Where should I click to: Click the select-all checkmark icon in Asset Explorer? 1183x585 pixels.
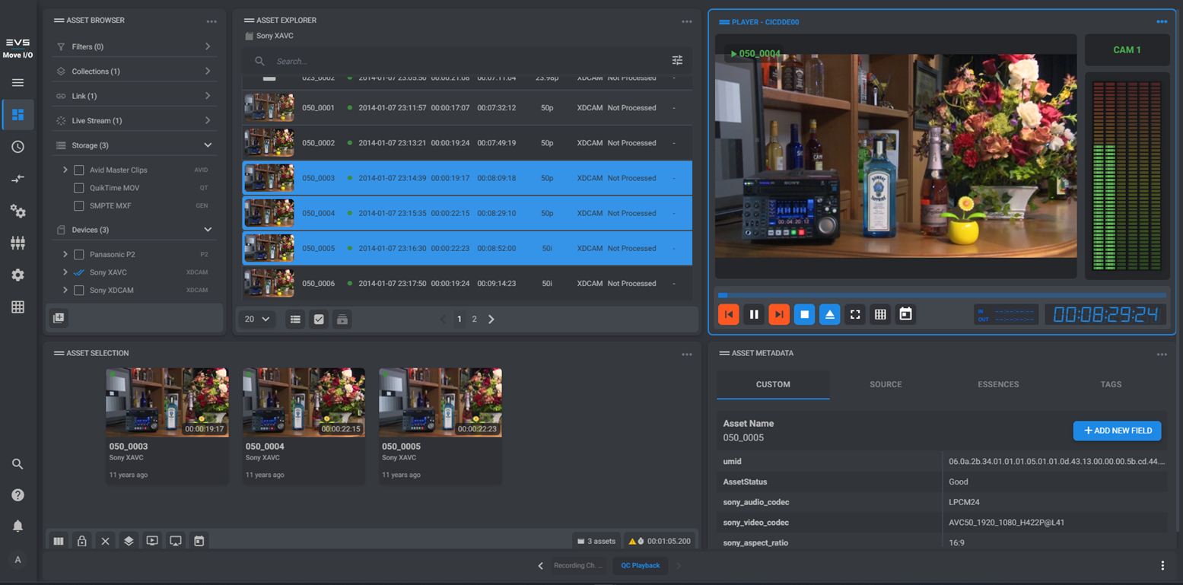pos(319,320)
